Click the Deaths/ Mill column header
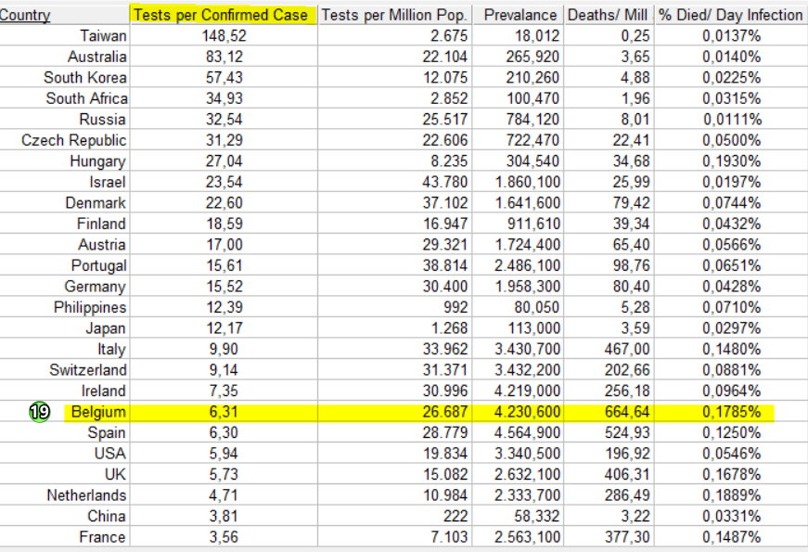808x552 pixels. pyautogui.click(x=608, y=15)
